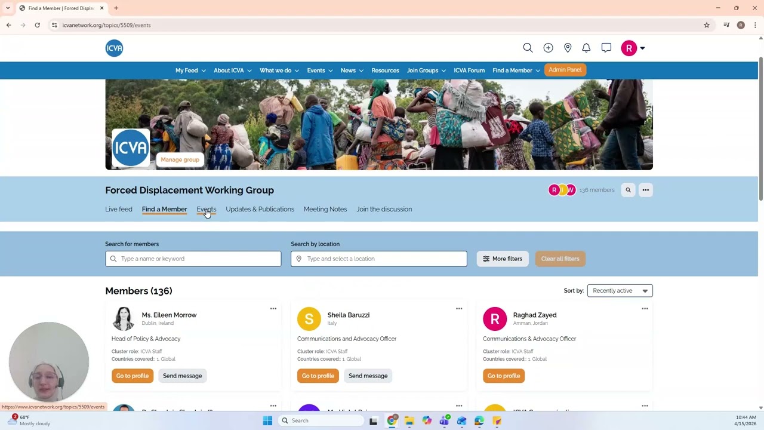The width and height of the screenshot is (764, 430).
Task: Click the Admin Panel button
Action: (x=565, y=70)
